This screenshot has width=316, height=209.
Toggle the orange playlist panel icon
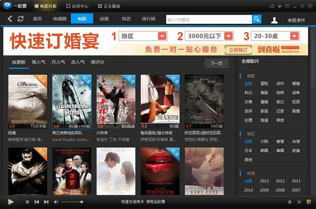click(x=309, y=202)
